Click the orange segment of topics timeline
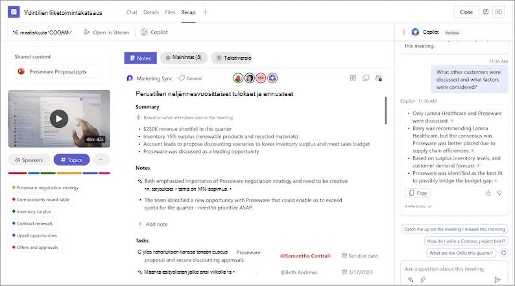The width and height of the screenshot is (515, 286). (x=69, y=173)
